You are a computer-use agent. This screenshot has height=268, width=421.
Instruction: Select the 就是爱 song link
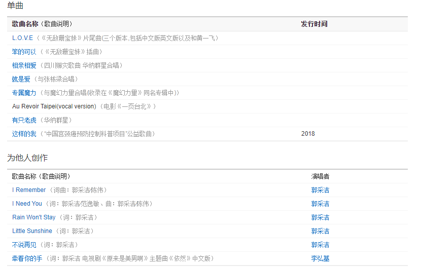tap(21, 79)
